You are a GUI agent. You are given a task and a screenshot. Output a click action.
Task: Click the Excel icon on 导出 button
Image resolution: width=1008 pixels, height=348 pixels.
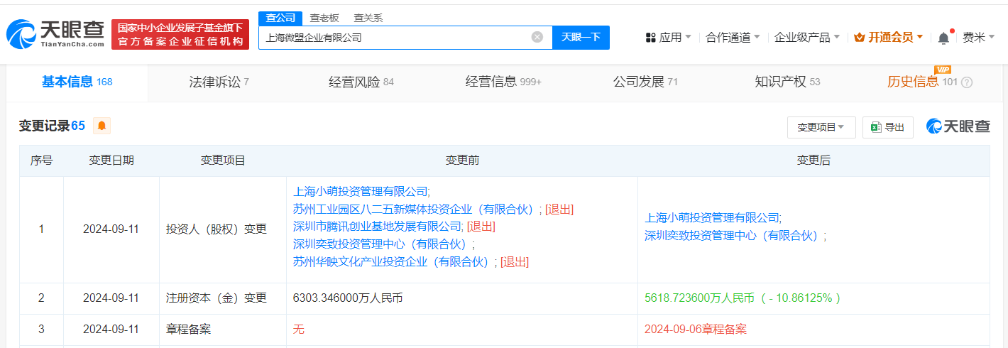876,127
